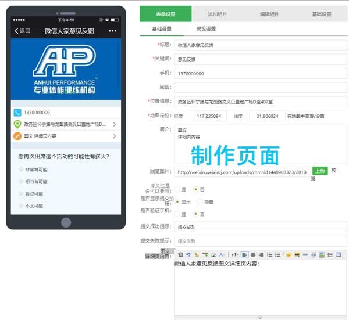
Task: Click the green 上传 upload button
Action: 320,171
